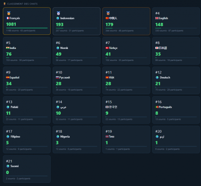Click the Filipino score 5
201x186 pixels.
click(x=7, y=143)
